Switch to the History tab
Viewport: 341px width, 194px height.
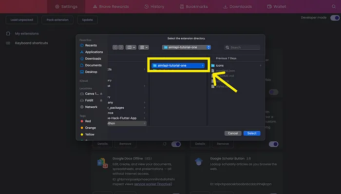tap(154, 6)
